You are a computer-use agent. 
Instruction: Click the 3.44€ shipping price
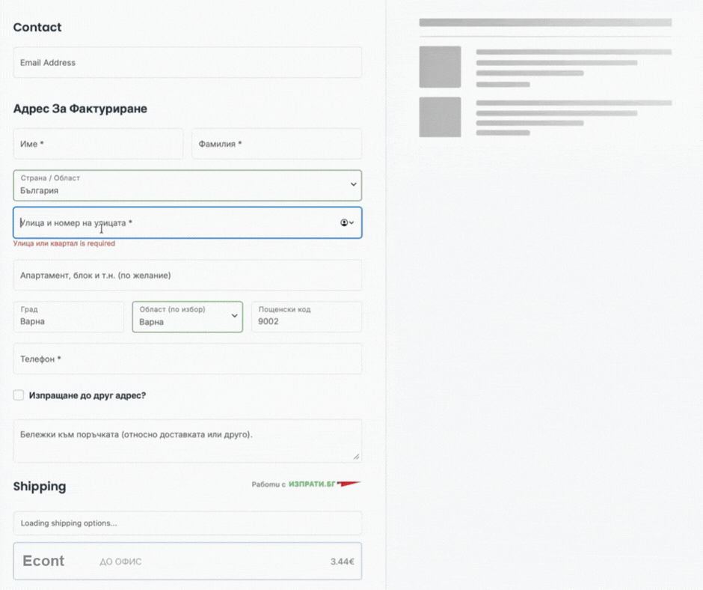point(343,562)
